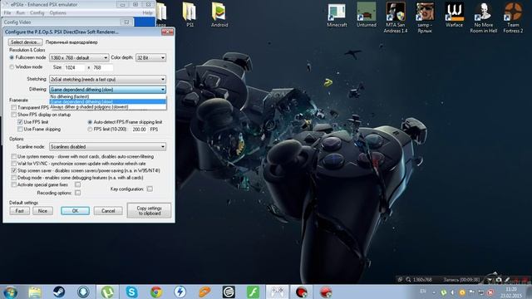Viewport: 532px width, 299px height.
Task: Open the Stretching dropdown
Action: pos(107,80)
